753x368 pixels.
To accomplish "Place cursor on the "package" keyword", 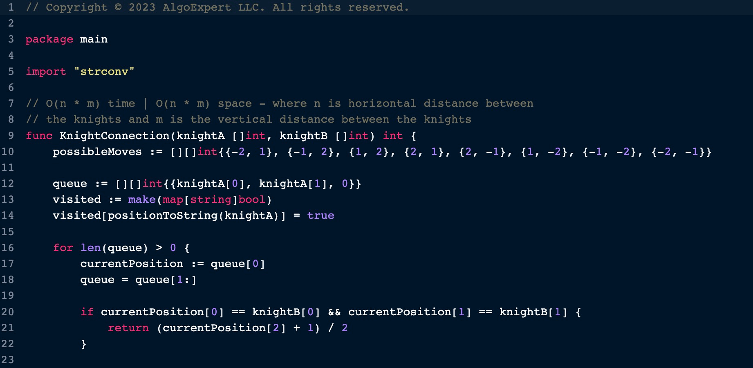I will pos(49,39).
